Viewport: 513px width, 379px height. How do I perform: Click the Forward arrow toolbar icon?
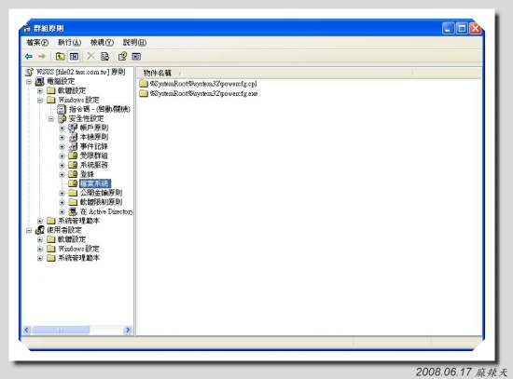[x=42, y=57]
